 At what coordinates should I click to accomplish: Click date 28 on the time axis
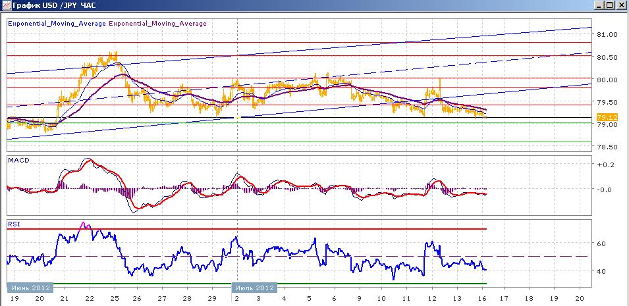(x=187, y=299)
